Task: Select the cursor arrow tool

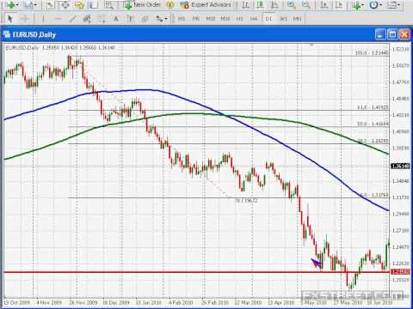Action: pos(10,19)
